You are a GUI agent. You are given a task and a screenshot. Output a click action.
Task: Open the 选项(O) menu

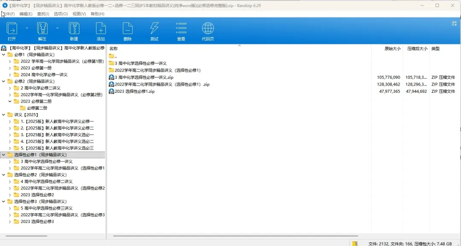click(x=61, y=14)
